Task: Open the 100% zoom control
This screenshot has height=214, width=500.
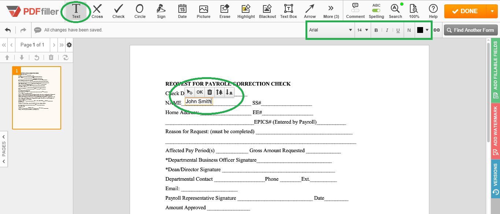Action: click(414, 11)
